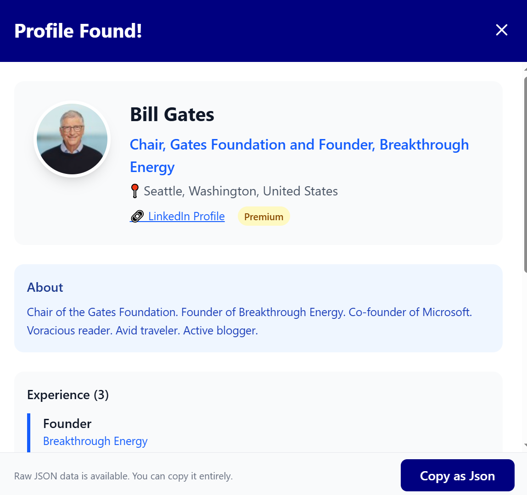Click the chain link icon
Image resolution: width=527 pixels, height=495 pixels.
tap(137, 217)
